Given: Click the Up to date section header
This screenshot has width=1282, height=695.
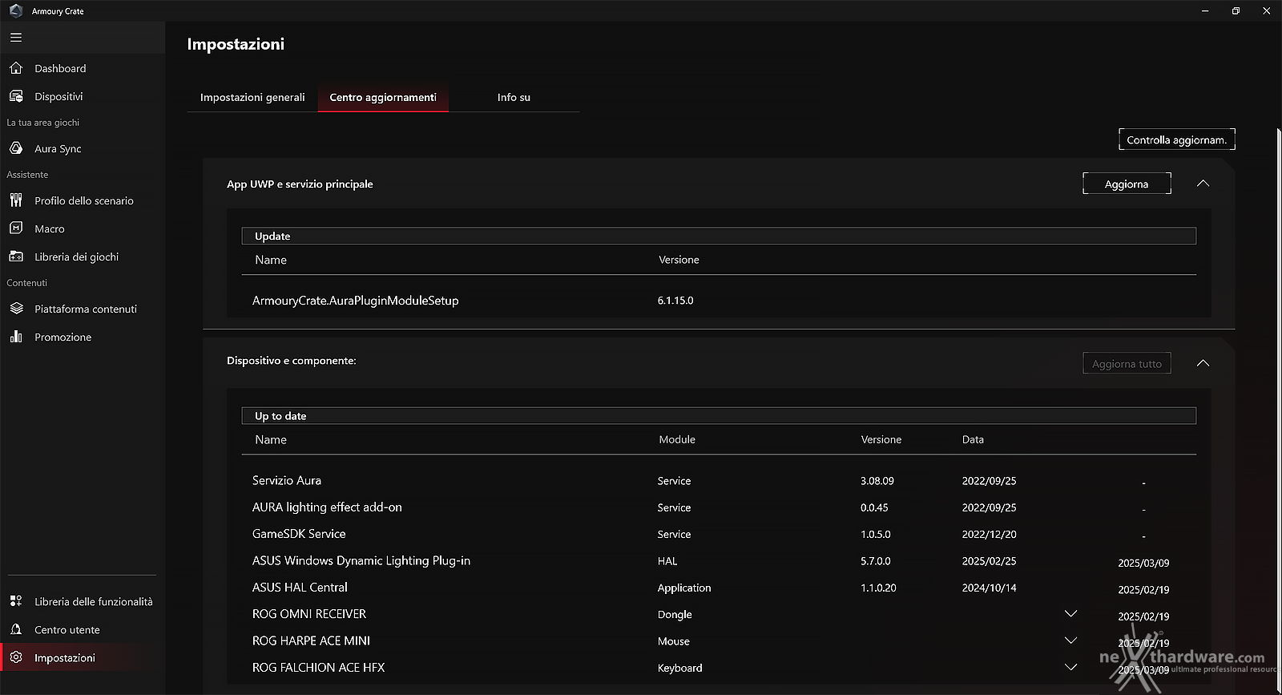Looking at the screenshot, I should [x=719, y=415].
